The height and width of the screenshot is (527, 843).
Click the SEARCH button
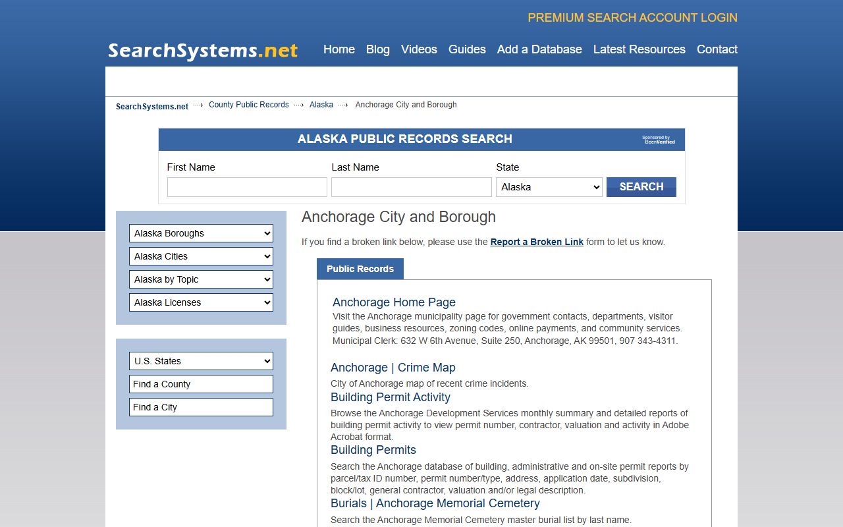641,187
